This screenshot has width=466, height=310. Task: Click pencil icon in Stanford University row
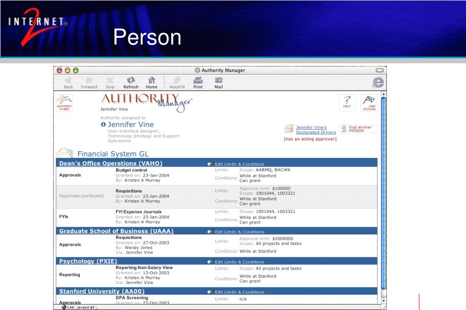pyautogui.click(x=210, y=292)
